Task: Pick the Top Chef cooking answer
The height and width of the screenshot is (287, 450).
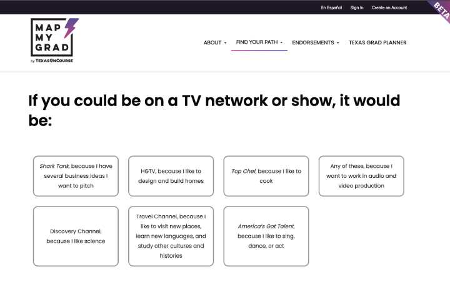Action: pos(266,176)
